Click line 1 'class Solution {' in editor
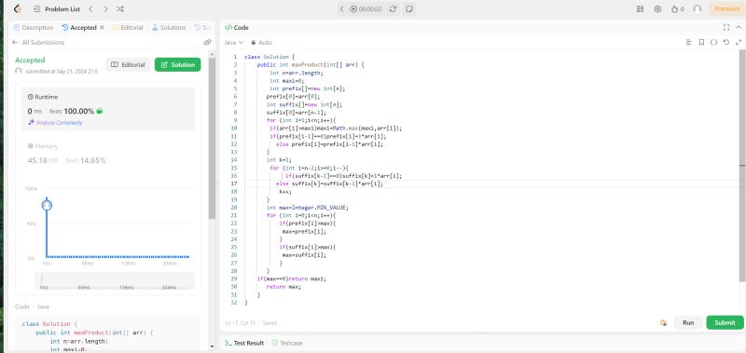The image size is (746, 353). click(x=269, y=57)
